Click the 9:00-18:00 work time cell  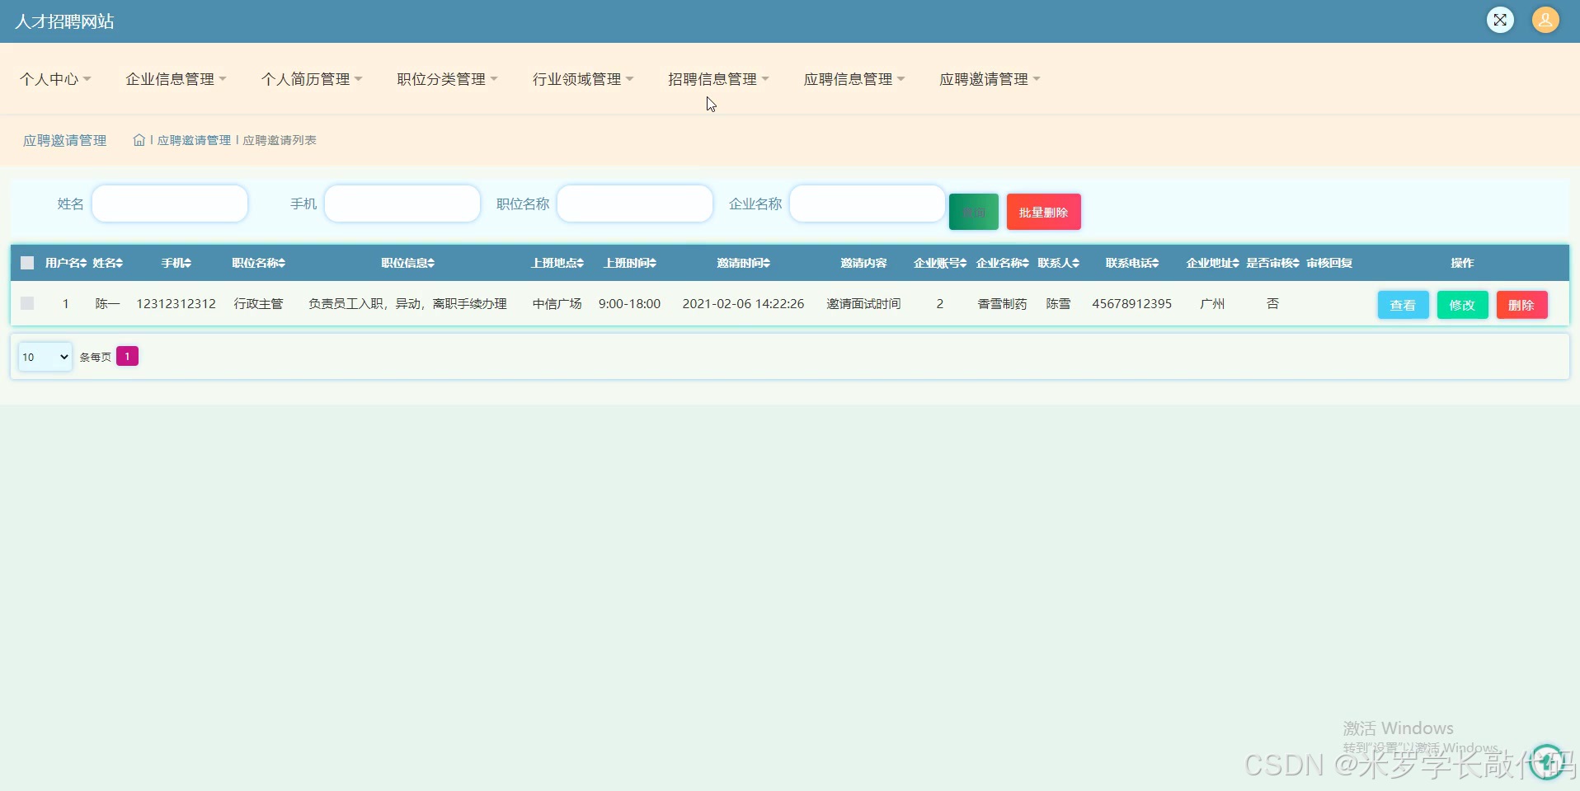629,303
